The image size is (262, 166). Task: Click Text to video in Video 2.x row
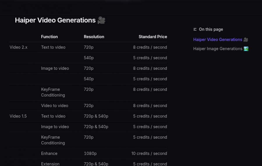[x=53, y=47]
